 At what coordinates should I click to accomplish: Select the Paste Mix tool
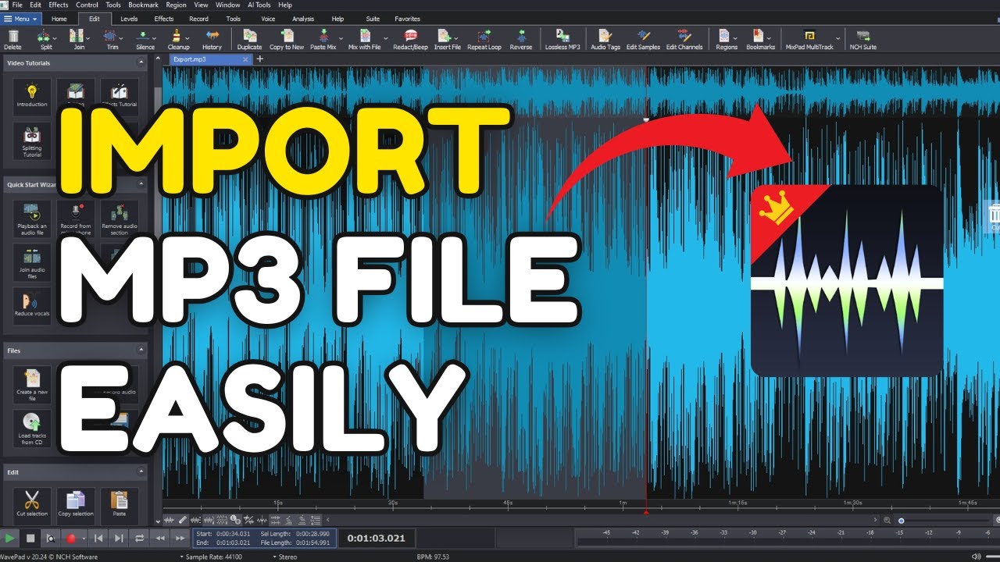click(x=323, y=39)
